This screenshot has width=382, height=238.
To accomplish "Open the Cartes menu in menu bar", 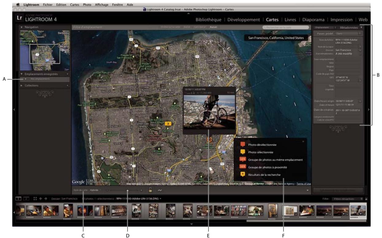I will click(x=75, y=5).
